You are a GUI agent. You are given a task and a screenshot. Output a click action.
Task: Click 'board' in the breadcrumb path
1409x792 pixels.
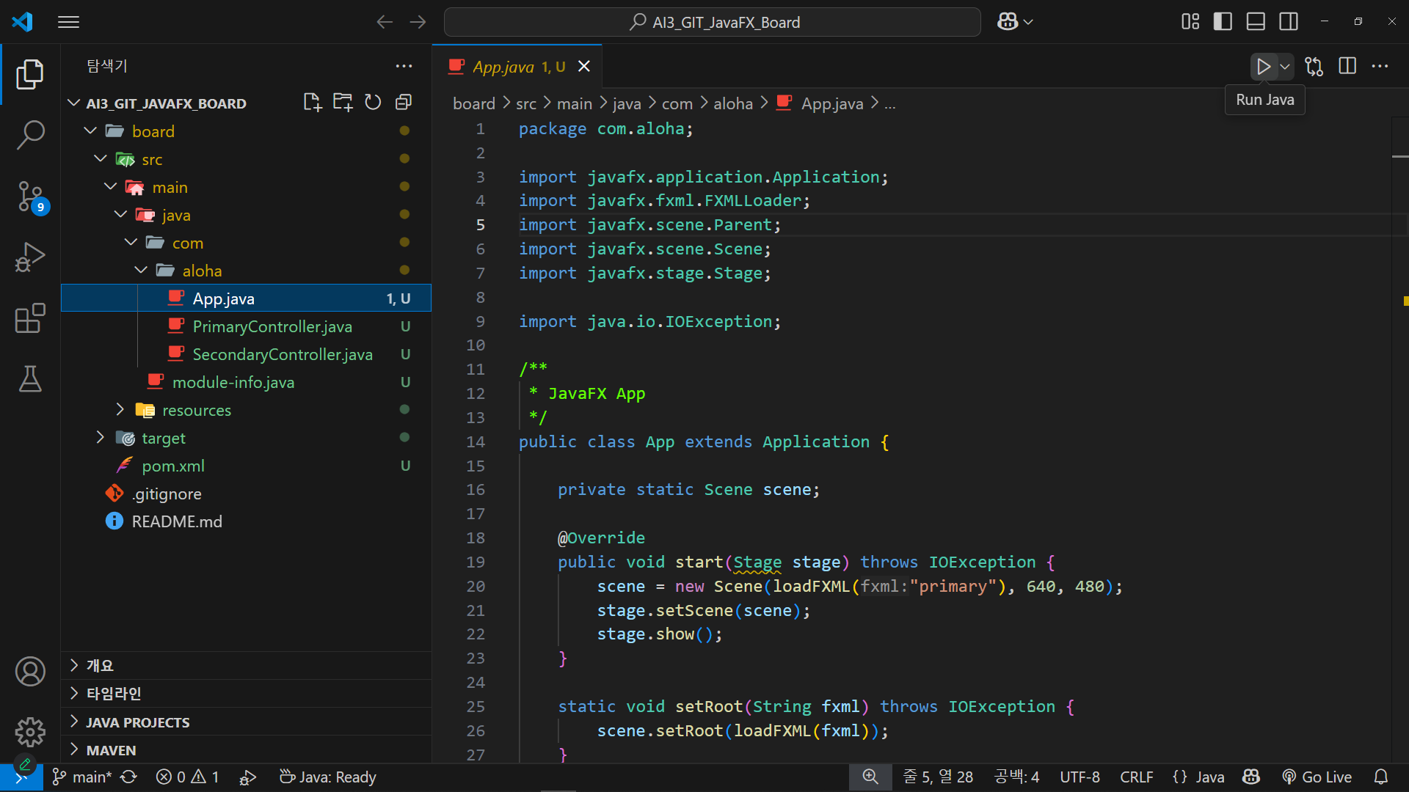coord(474,104)
